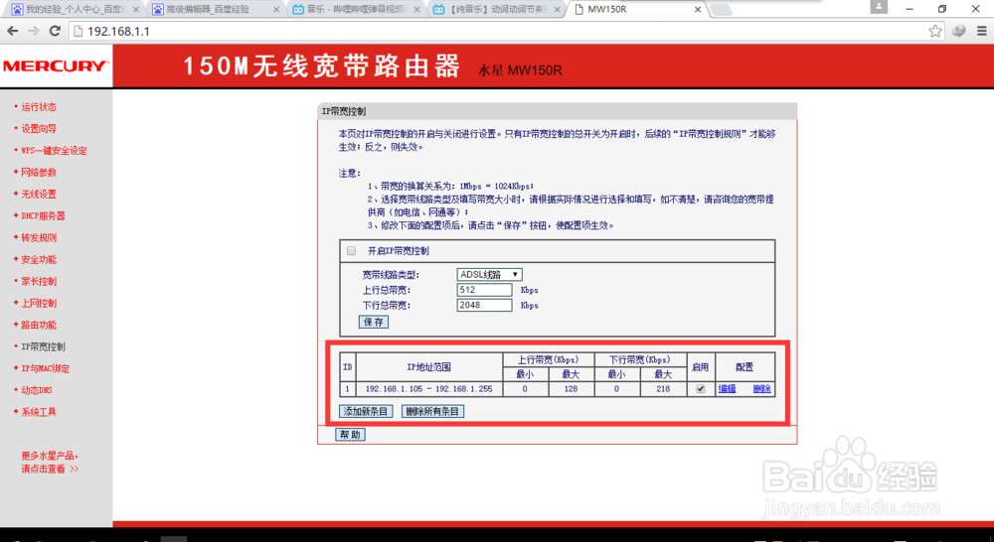Reload the router page

(x=55, y=31)
